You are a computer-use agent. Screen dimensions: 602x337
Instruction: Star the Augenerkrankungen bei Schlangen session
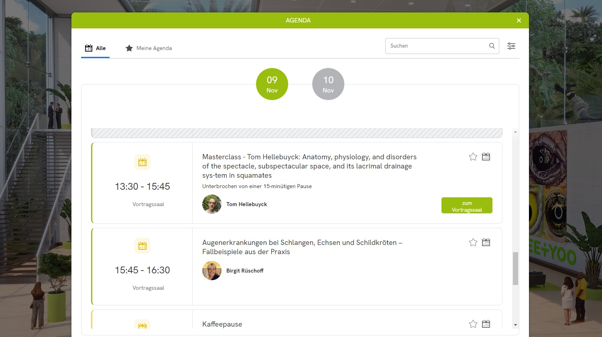[473, 242]
